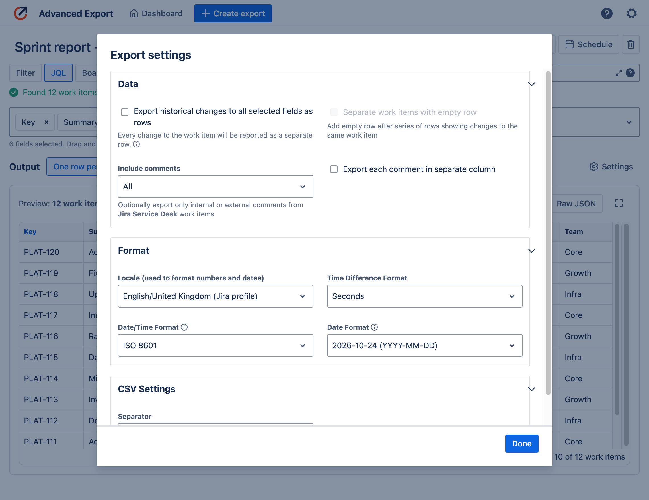Click info icon beside 'separate row' text
This screenshot has height=500, width=649.
(x=136, y=144)
